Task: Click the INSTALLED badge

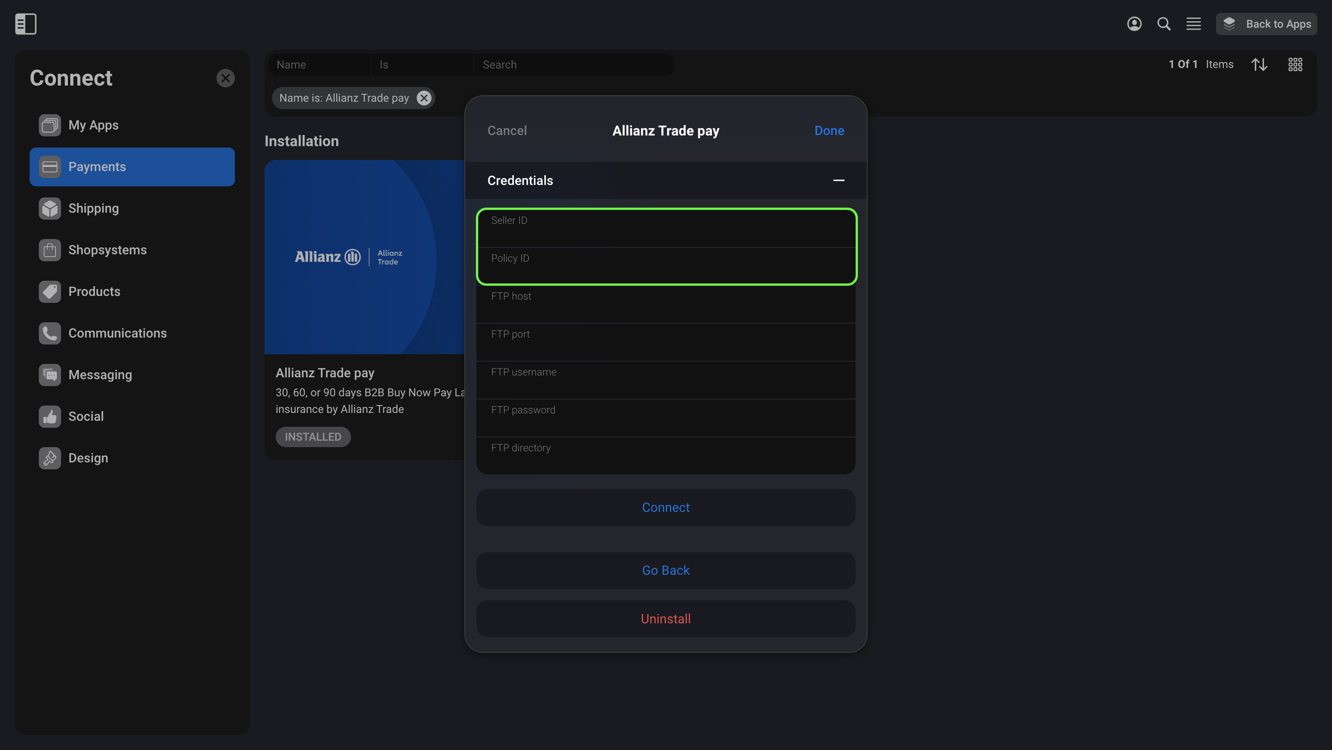Action: point(313,437)
